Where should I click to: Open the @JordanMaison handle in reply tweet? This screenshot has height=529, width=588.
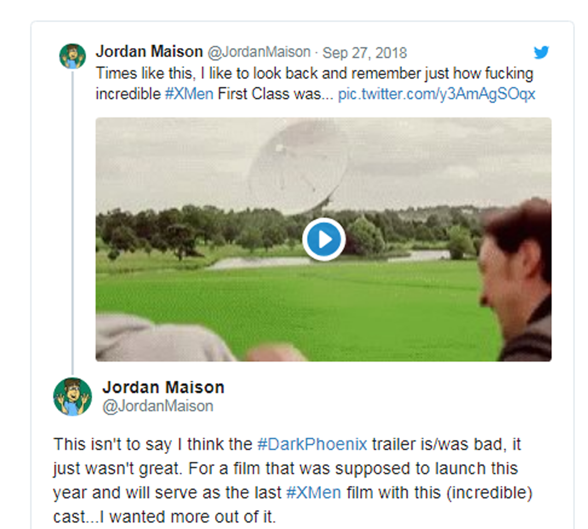158,406
